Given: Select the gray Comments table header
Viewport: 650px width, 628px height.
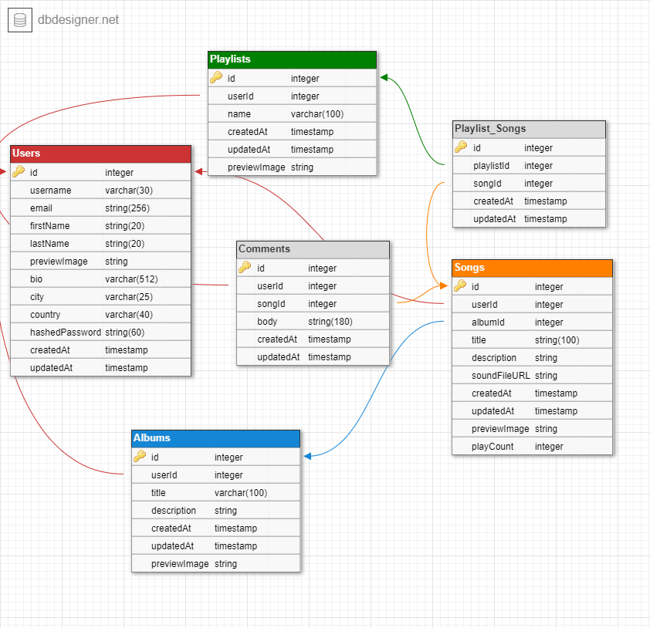Looking at the screenshot, I should tap(313, 249).
